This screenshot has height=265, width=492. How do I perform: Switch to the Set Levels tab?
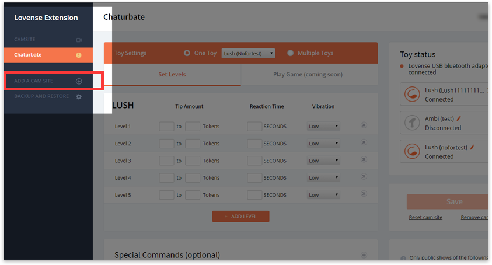coord(173,75)
